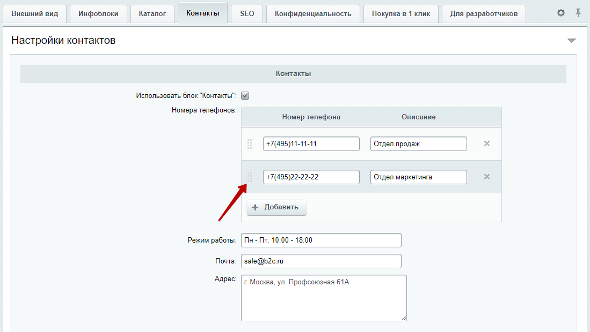The width and height of the screenshot is (590, 332).
Task: Click the pin icon at top right
Action: 578,13
